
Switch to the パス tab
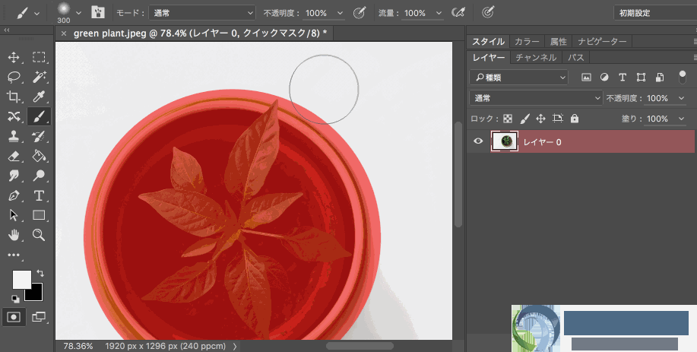(575, 57)
